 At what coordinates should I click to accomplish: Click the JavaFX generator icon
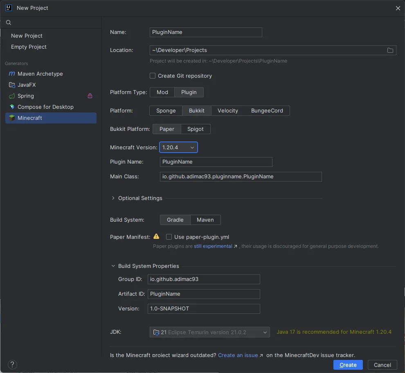(12, 85)
